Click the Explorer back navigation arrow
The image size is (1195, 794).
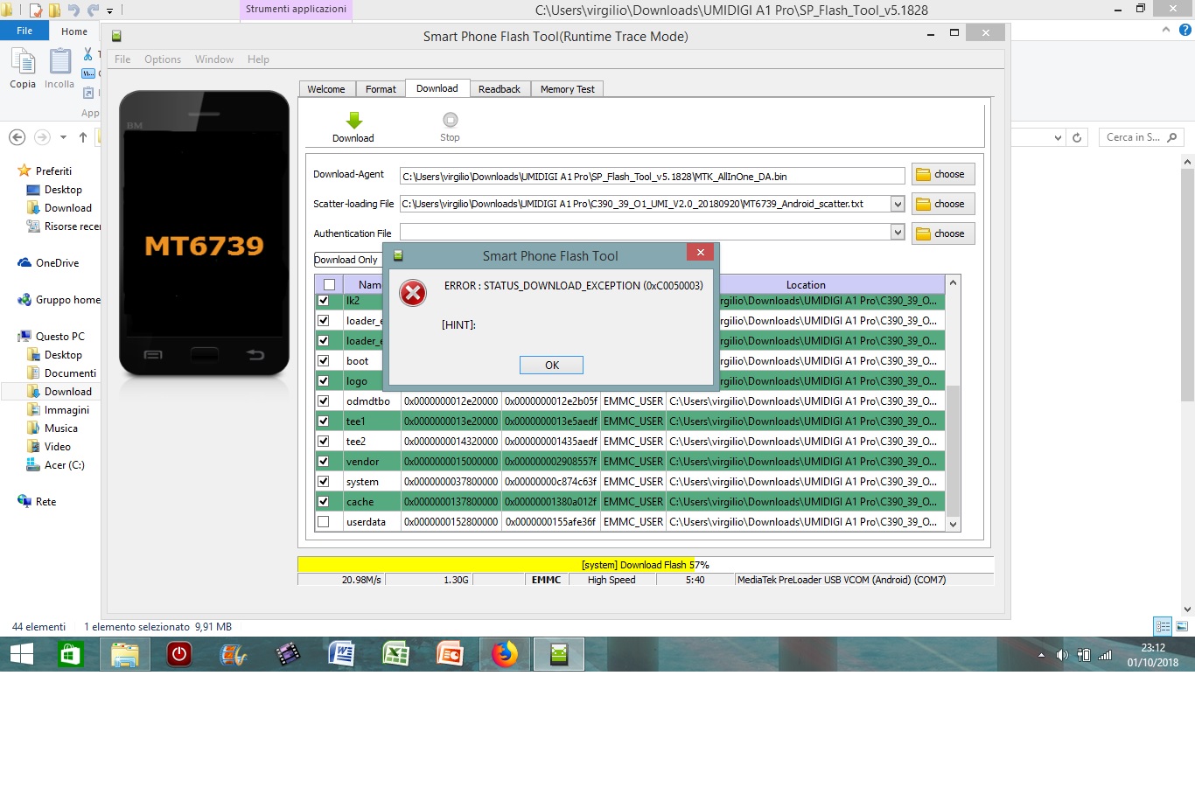pyautogui.click(x=17, y=137)
